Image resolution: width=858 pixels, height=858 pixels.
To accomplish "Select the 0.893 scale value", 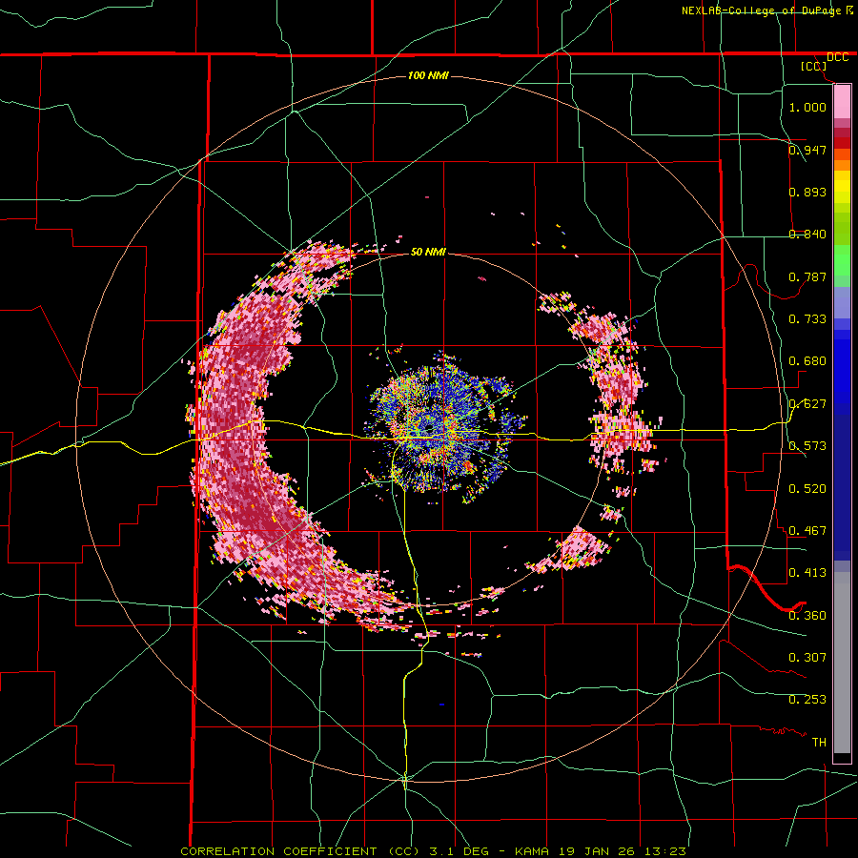I will coord(807,192).
